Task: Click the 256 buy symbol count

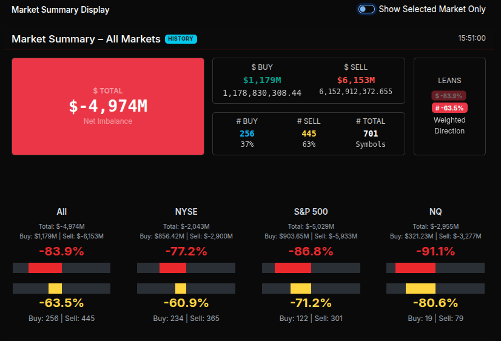Action: click(x=247, y=133)
